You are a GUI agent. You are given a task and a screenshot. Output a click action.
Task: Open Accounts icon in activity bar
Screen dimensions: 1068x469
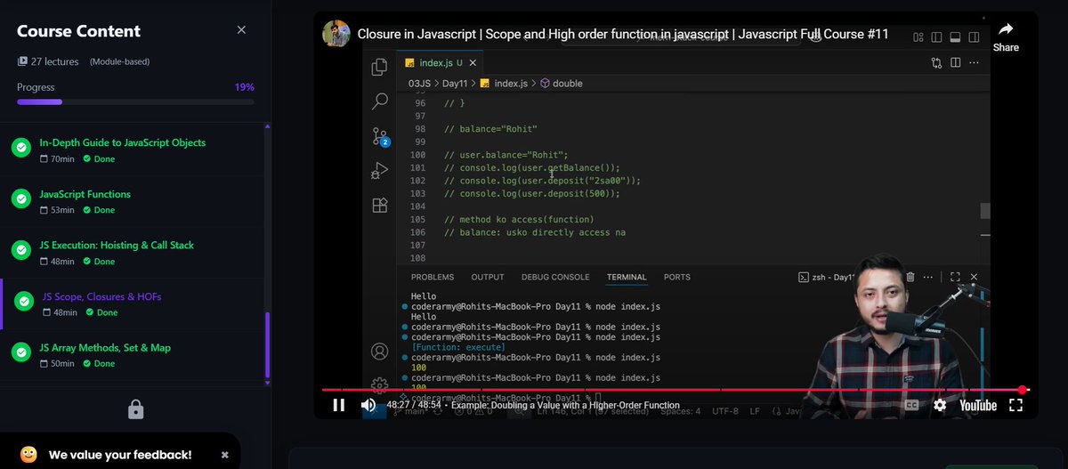380,352
